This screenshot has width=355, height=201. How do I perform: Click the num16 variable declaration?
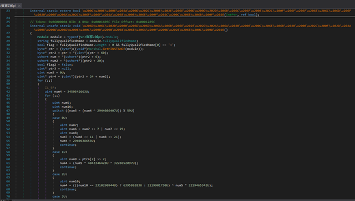click(x=67, y=107)
